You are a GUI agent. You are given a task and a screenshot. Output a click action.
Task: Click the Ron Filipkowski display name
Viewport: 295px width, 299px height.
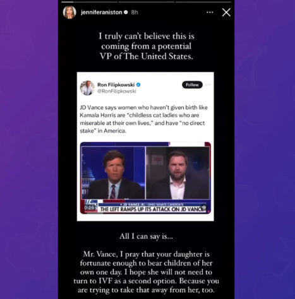(116, 85)
